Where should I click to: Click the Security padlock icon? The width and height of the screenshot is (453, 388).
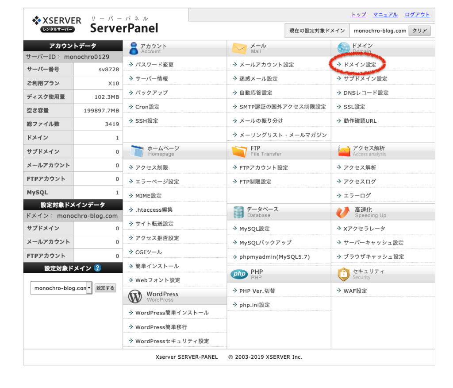click(343, 274)
